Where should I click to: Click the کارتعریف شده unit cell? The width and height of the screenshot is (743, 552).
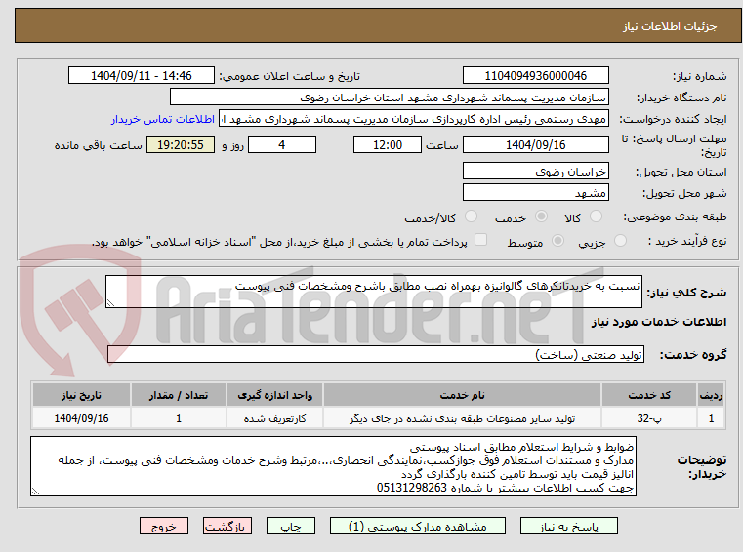[274, 418]
